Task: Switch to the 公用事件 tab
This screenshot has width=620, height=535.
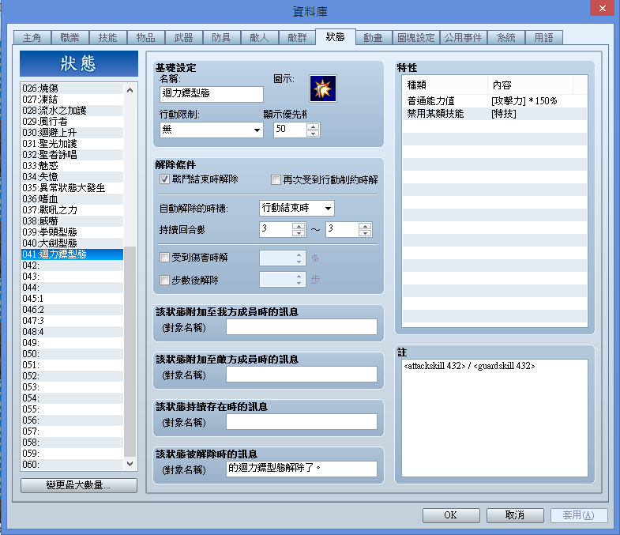Action: tap(464, 38)
